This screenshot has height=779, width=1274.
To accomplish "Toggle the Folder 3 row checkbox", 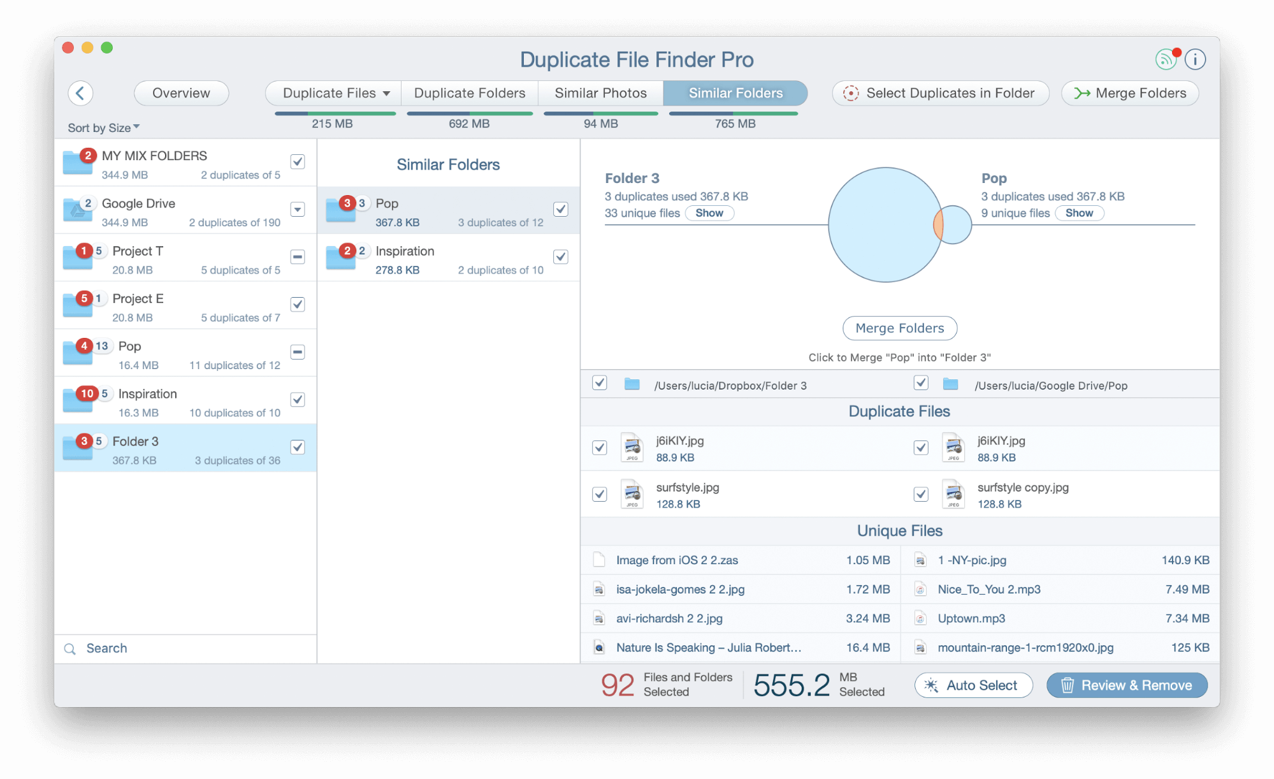I will [x=298, y=448].
